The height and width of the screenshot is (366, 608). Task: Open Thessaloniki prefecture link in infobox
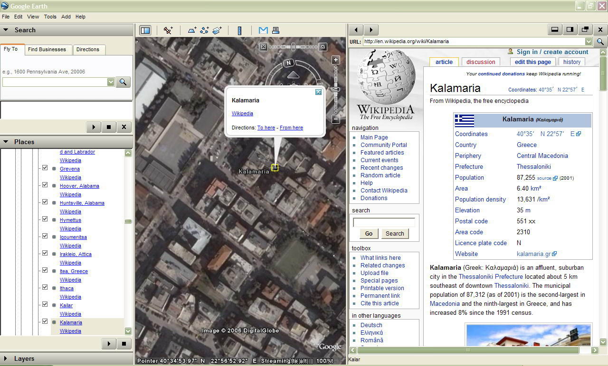tap(534, 166)
